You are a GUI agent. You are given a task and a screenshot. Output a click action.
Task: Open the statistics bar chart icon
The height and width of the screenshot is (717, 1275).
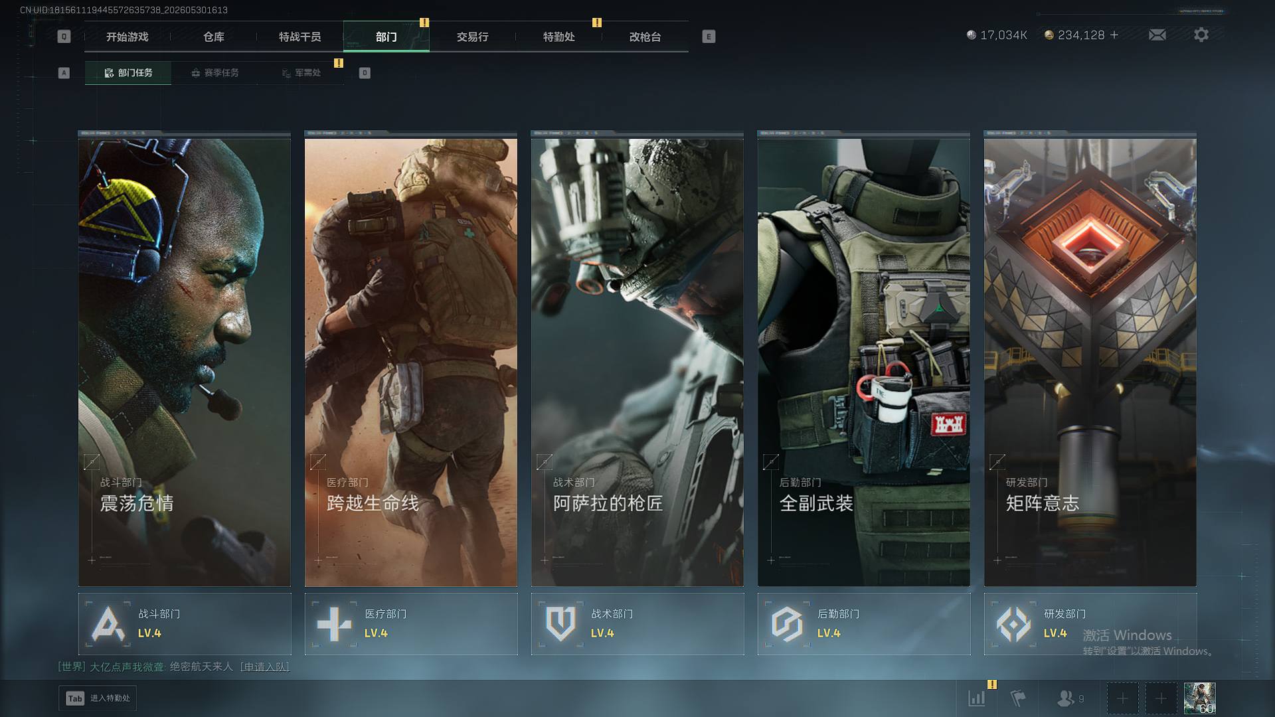[977, 698]
